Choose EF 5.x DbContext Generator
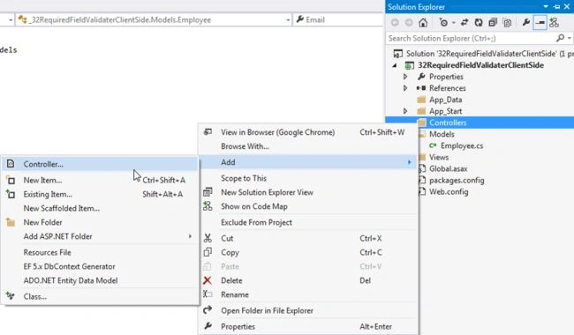The width and height of the screenshot is (574, 335). [x=100, y=266]
